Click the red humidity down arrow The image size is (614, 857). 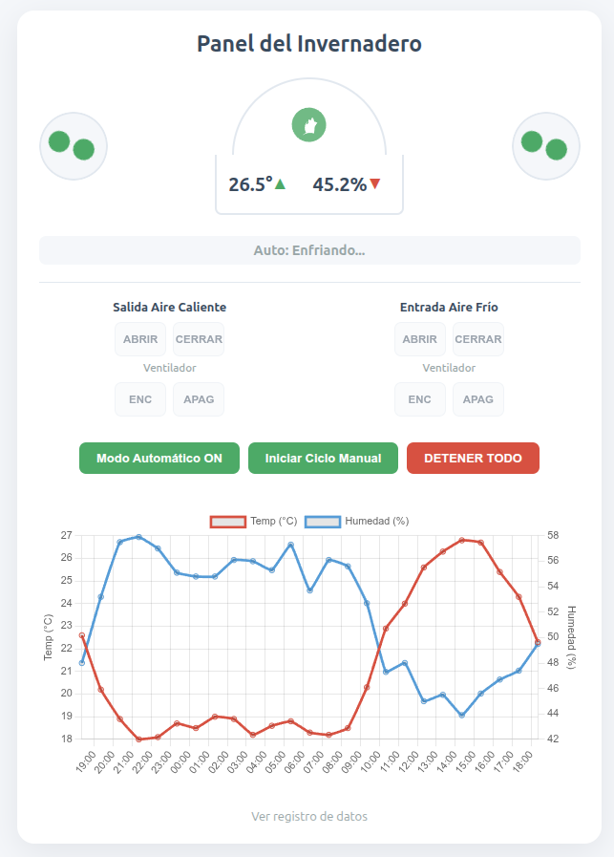(x=375, y=184)
